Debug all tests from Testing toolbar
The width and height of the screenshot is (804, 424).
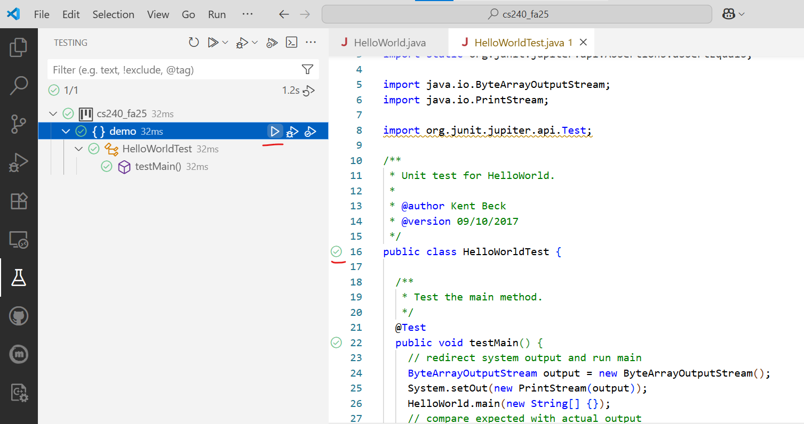(x=242, y=43)
